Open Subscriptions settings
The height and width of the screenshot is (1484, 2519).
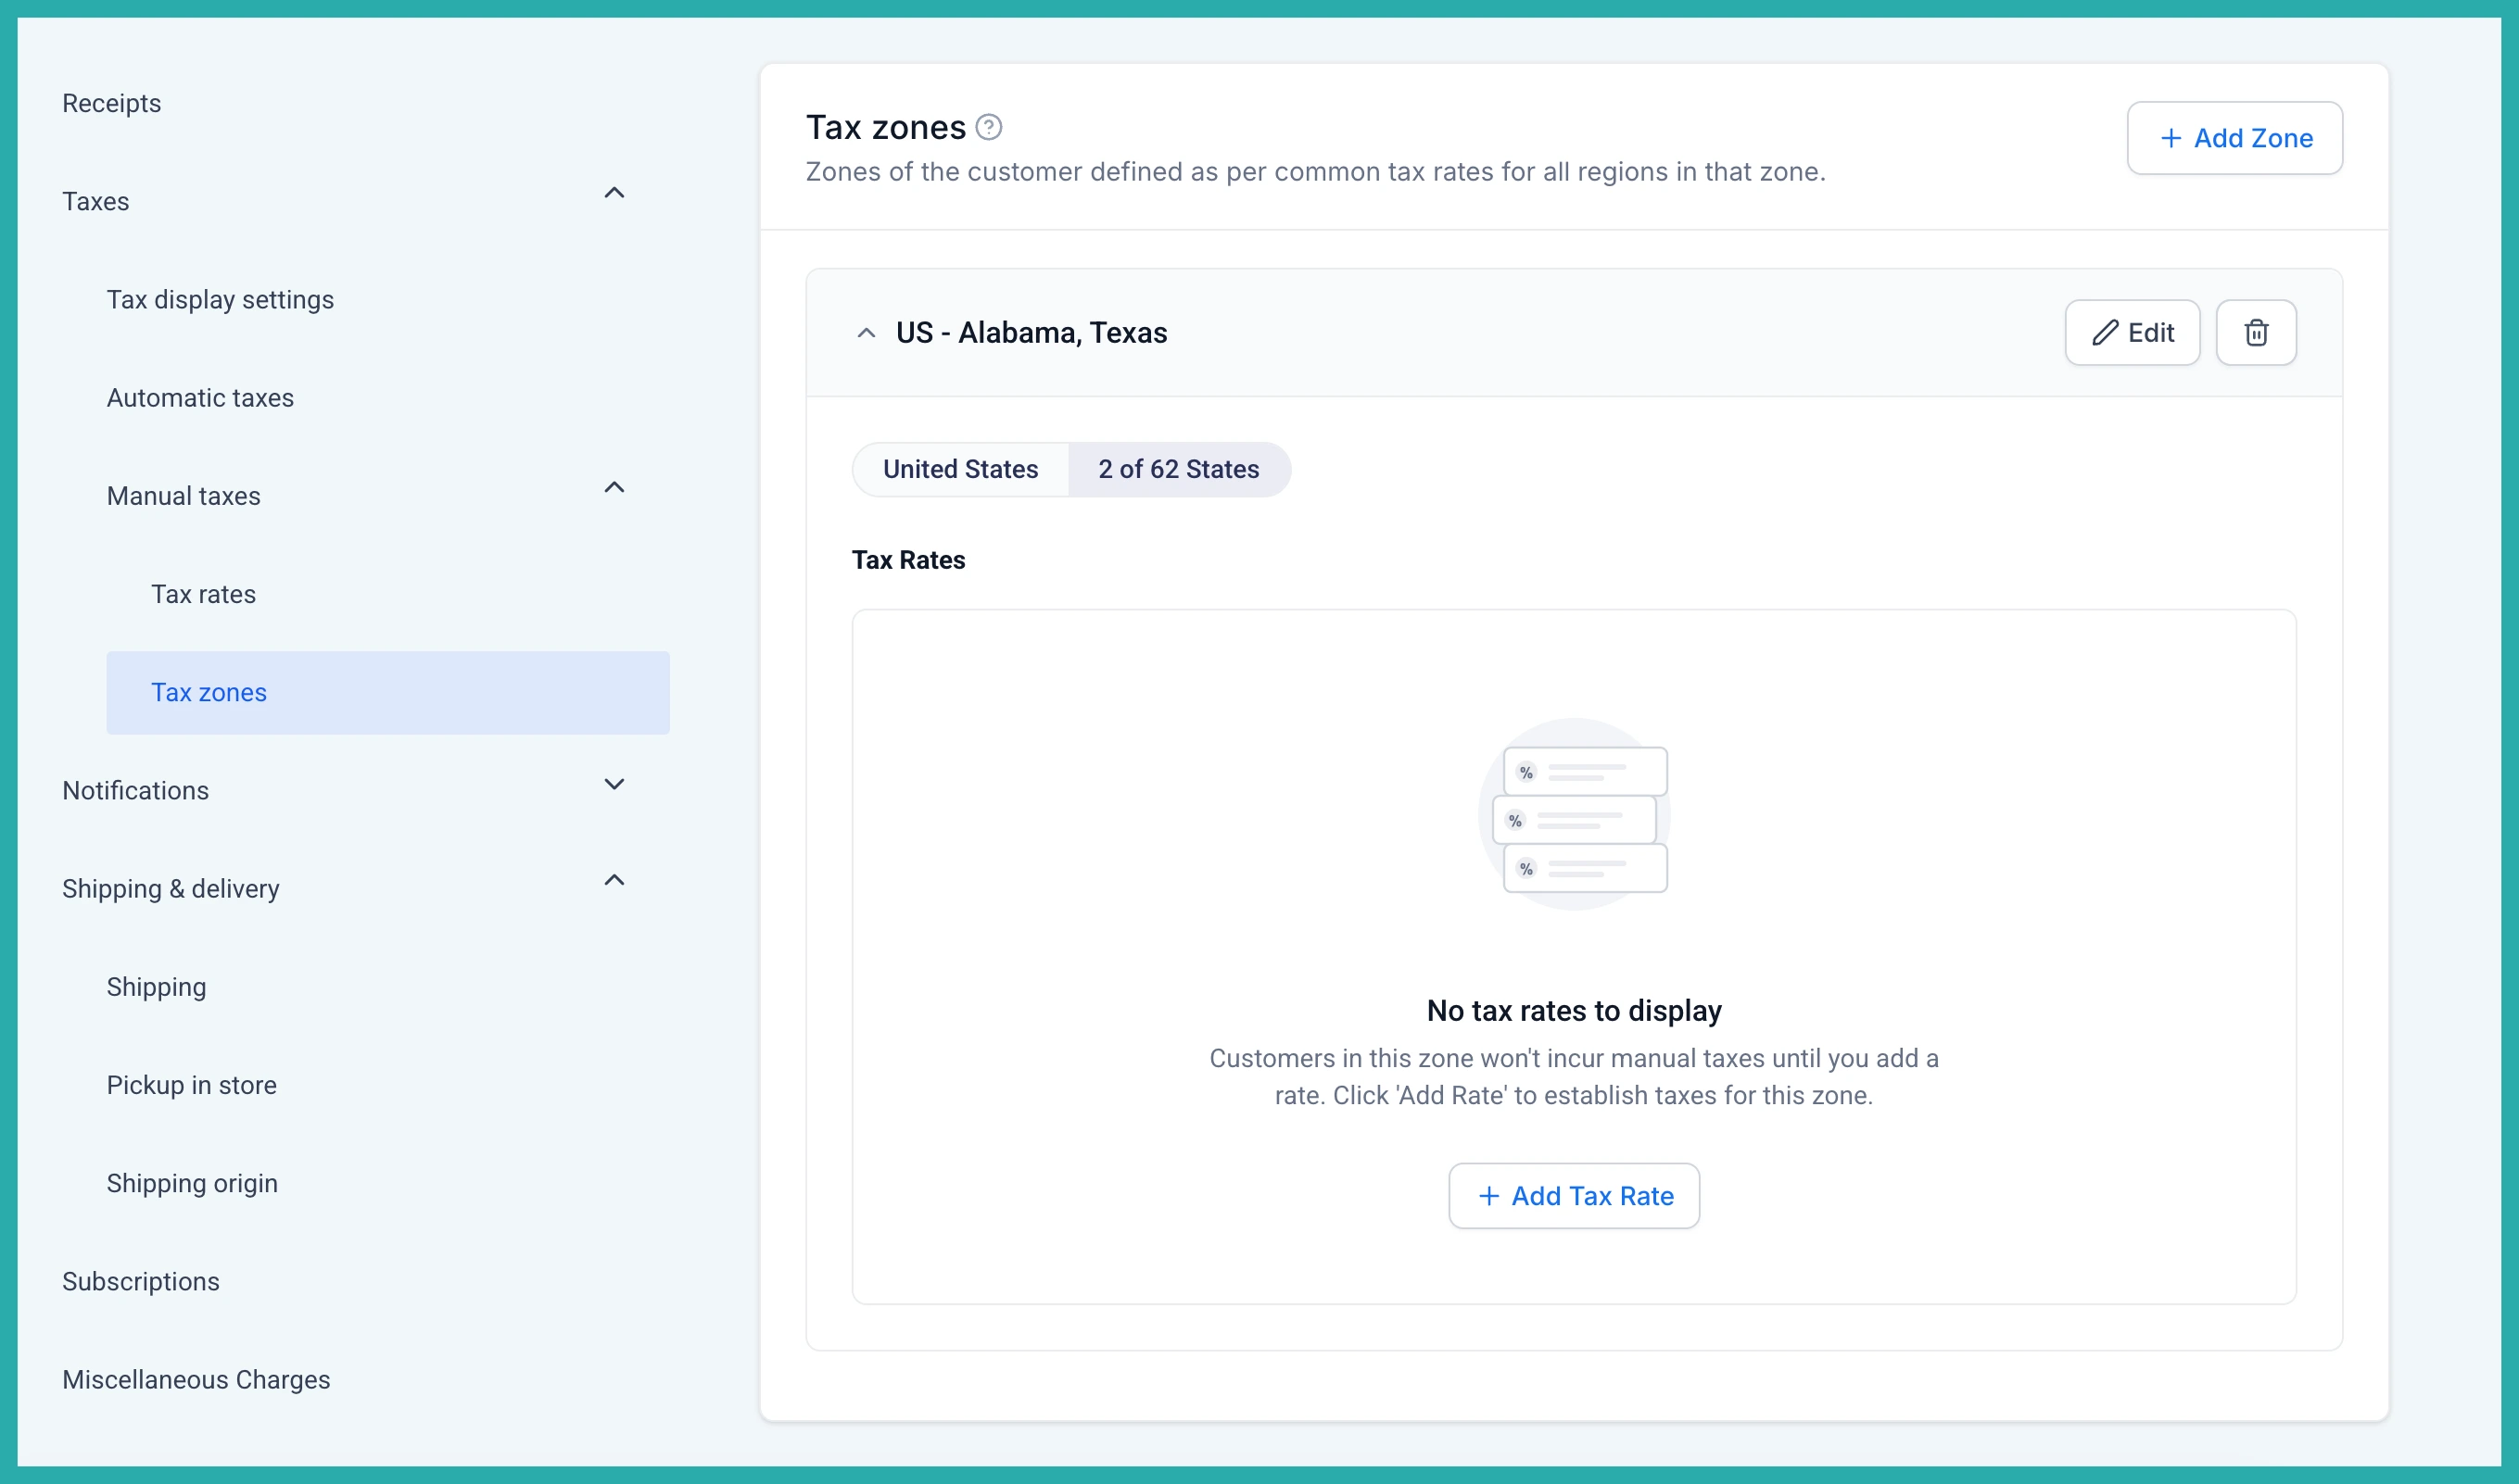[140, 1281]
